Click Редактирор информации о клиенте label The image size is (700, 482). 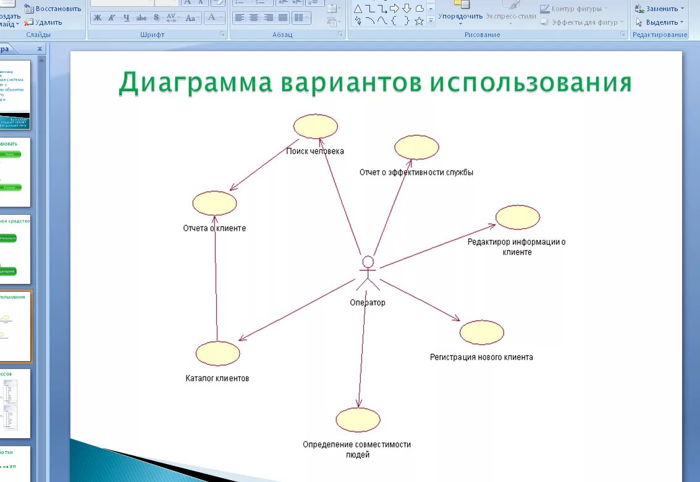pos(517,247)
